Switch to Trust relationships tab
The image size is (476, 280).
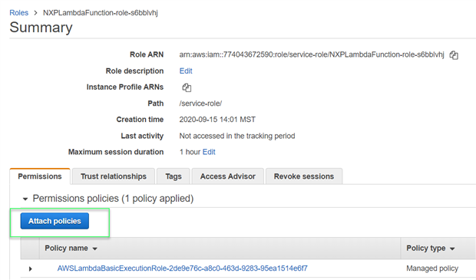[114, 176]
